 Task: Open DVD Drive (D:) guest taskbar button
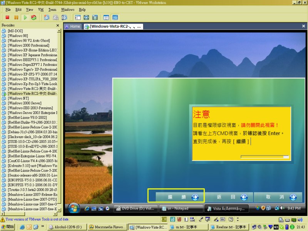click(136, 209)
